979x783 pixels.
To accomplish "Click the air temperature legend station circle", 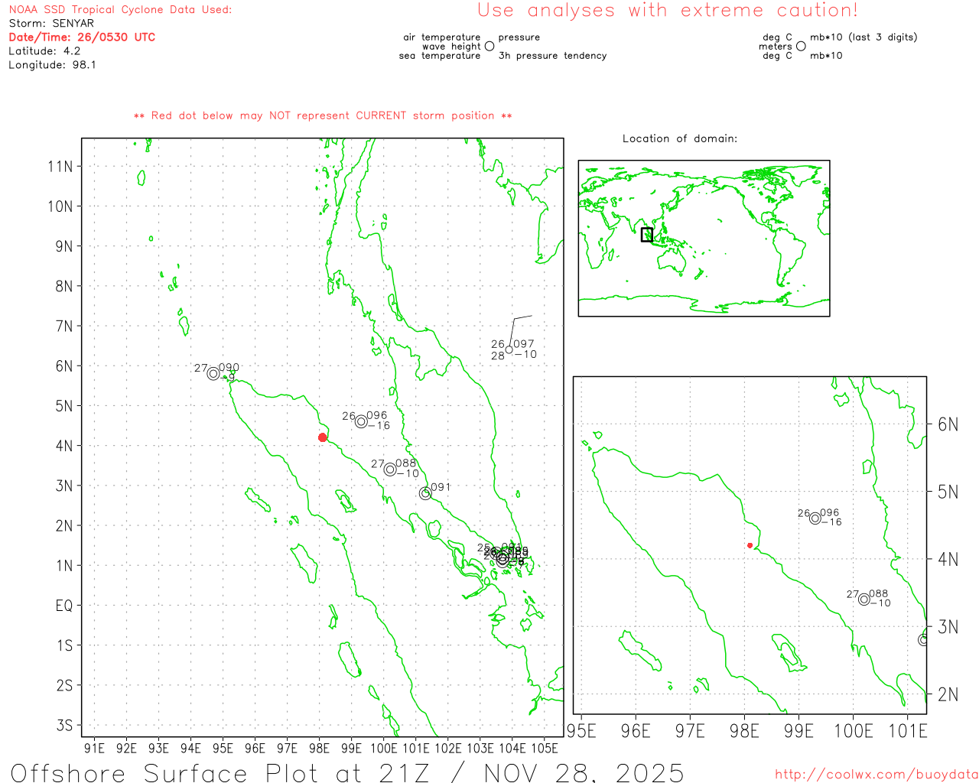I will tap(489, 46).
